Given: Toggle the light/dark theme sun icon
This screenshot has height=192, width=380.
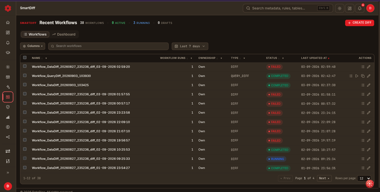Looking at the screenshot, I should [340, 8].
